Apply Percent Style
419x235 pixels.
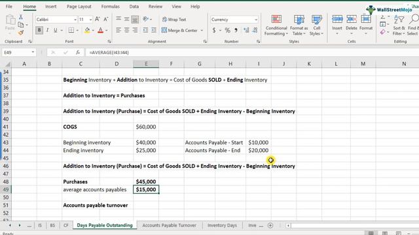tap(227, 31)
